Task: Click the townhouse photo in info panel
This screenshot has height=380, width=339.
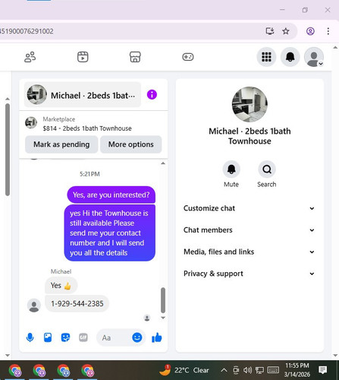Action: pos(250,104)
